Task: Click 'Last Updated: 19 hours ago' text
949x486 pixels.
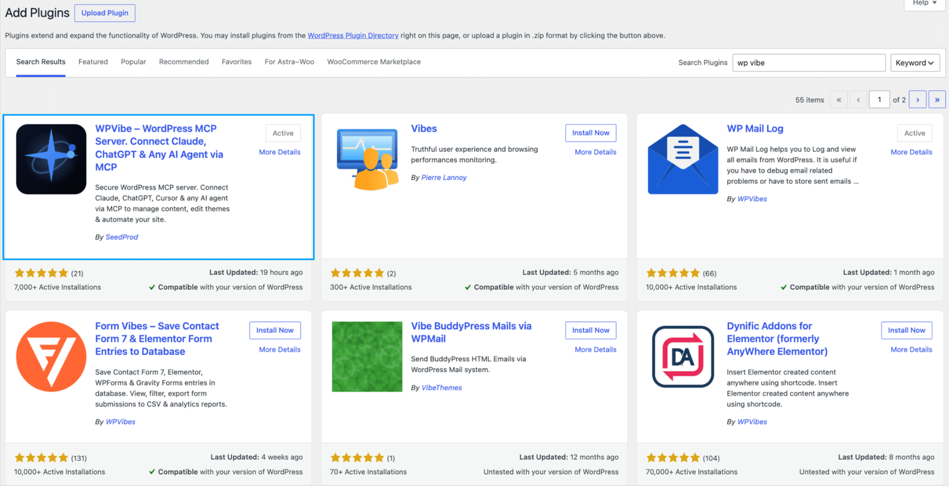Action: pos(256,273)
